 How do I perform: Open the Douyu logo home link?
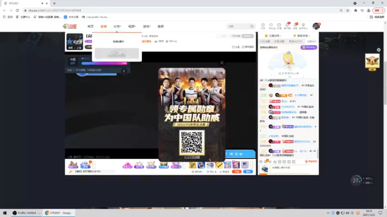pos(70,27)
